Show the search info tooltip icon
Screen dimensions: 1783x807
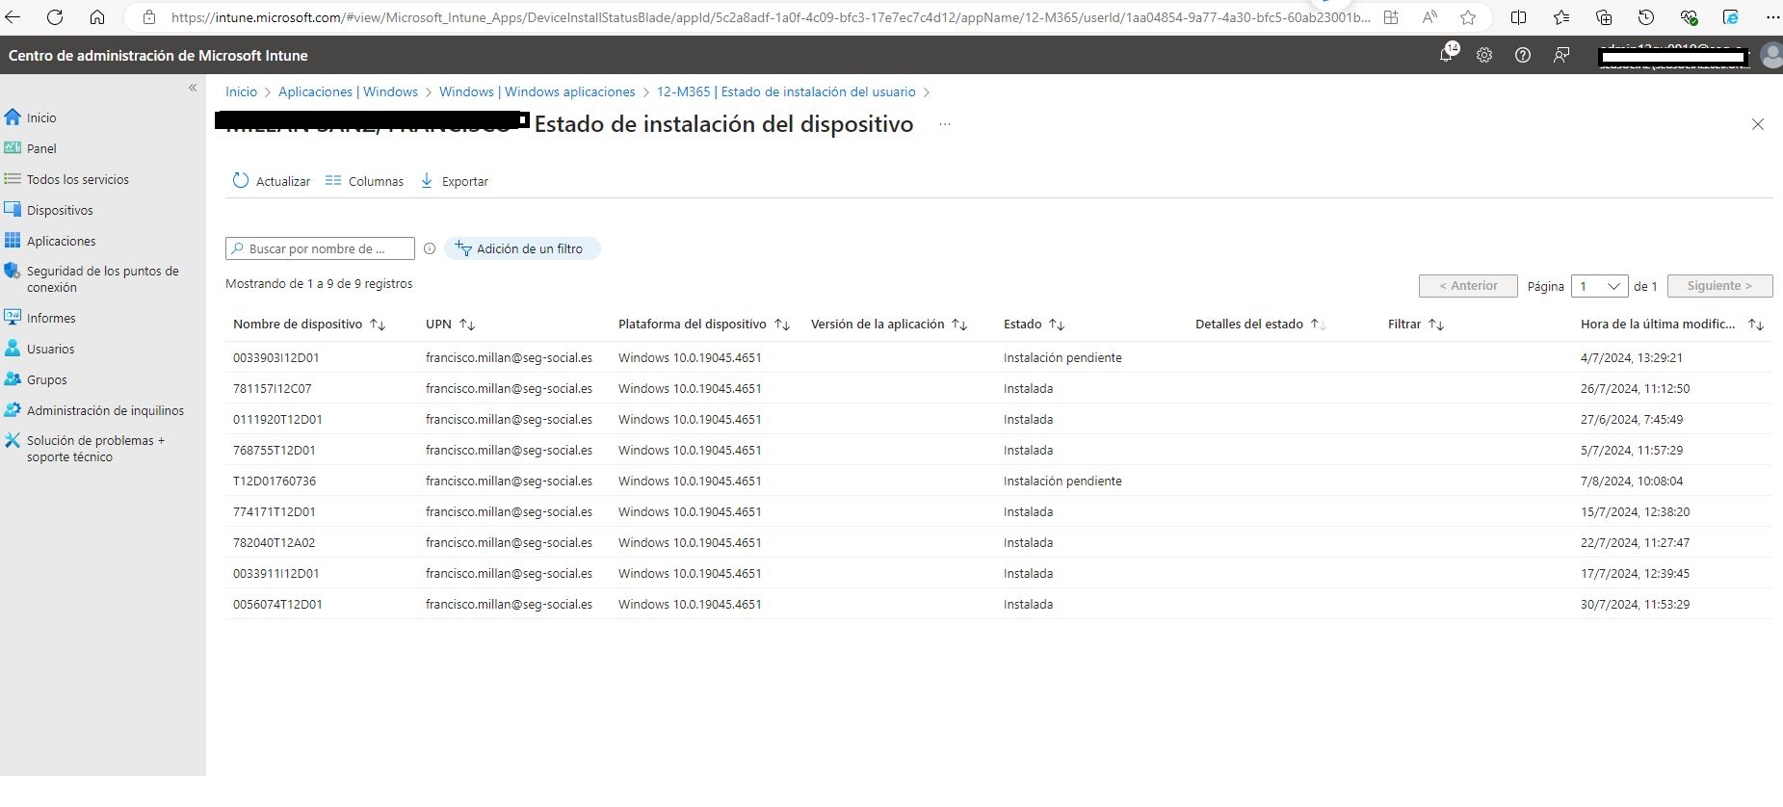430,248
